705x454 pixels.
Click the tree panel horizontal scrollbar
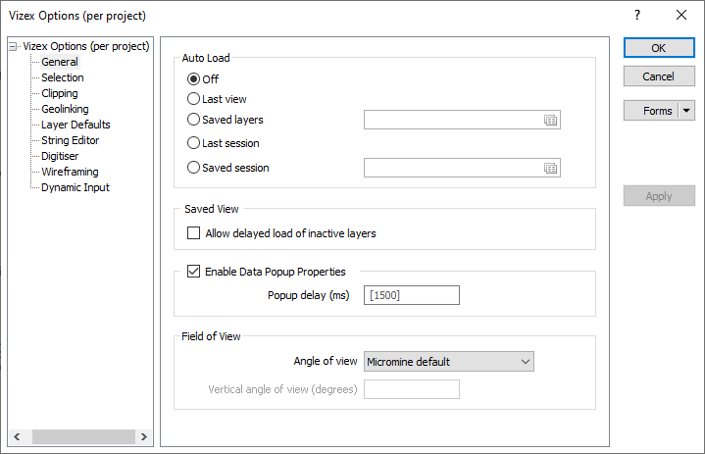(x=83, y=436)
